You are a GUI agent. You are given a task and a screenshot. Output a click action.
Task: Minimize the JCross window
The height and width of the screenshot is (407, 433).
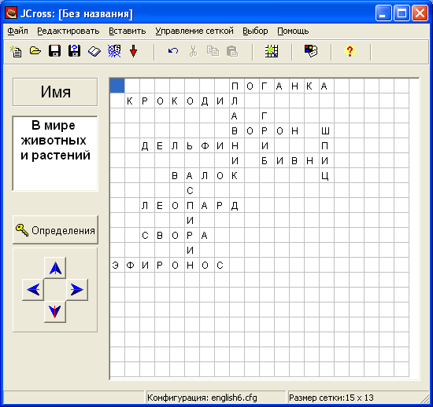tap(383, 13)
